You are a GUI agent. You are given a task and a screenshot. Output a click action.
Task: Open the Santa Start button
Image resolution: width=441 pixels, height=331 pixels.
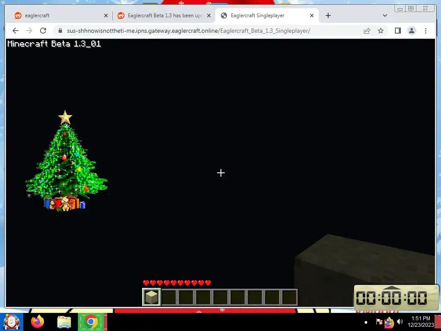pyautogui.click(x=11, y=322)
